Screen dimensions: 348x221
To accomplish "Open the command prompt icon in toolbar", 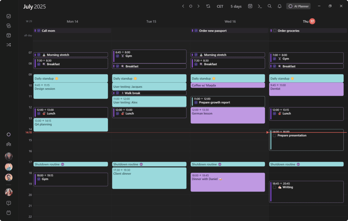I will [260, 6].
